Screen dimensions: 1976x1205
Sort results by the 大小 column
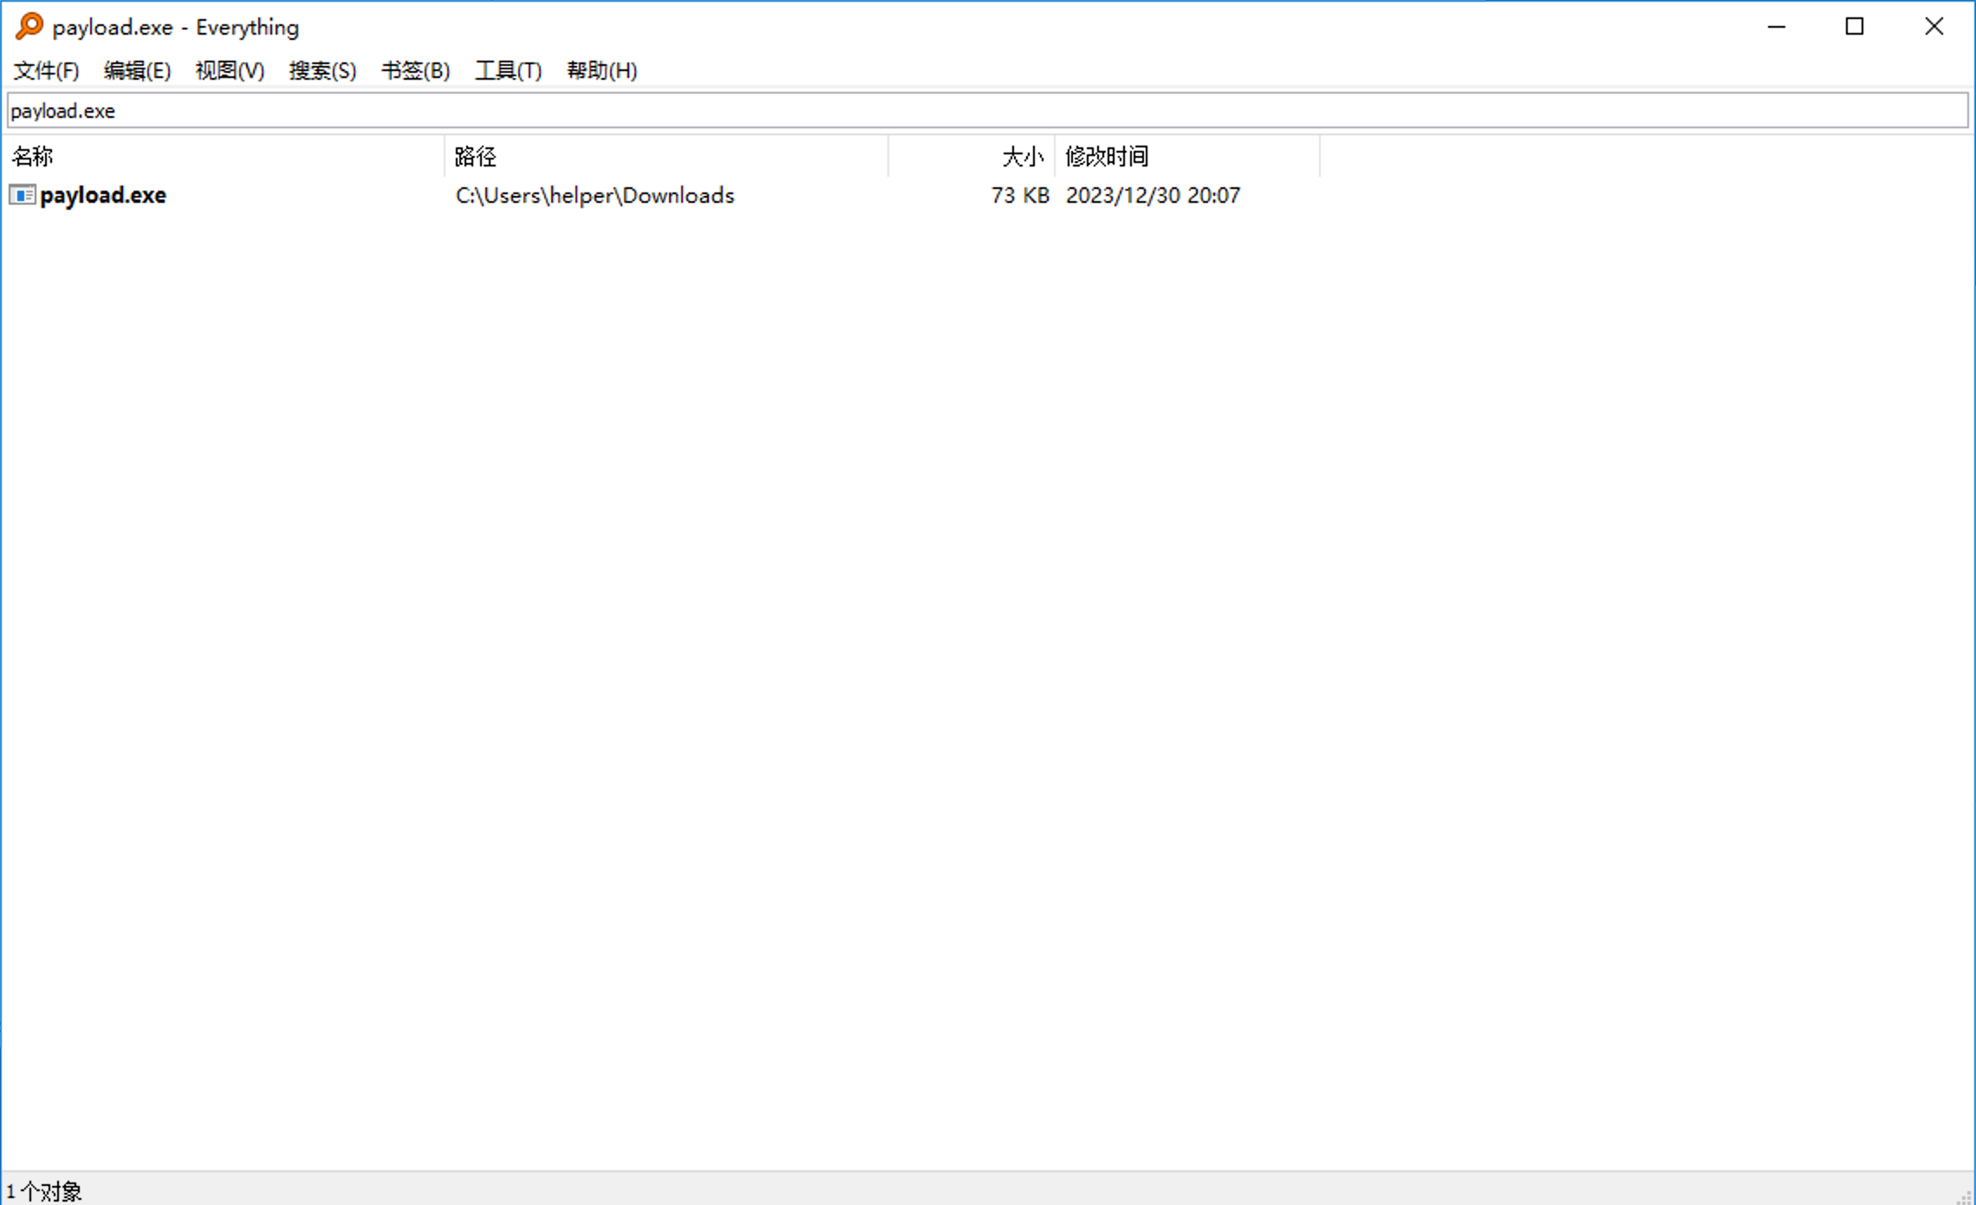(x=1023, y=156)
